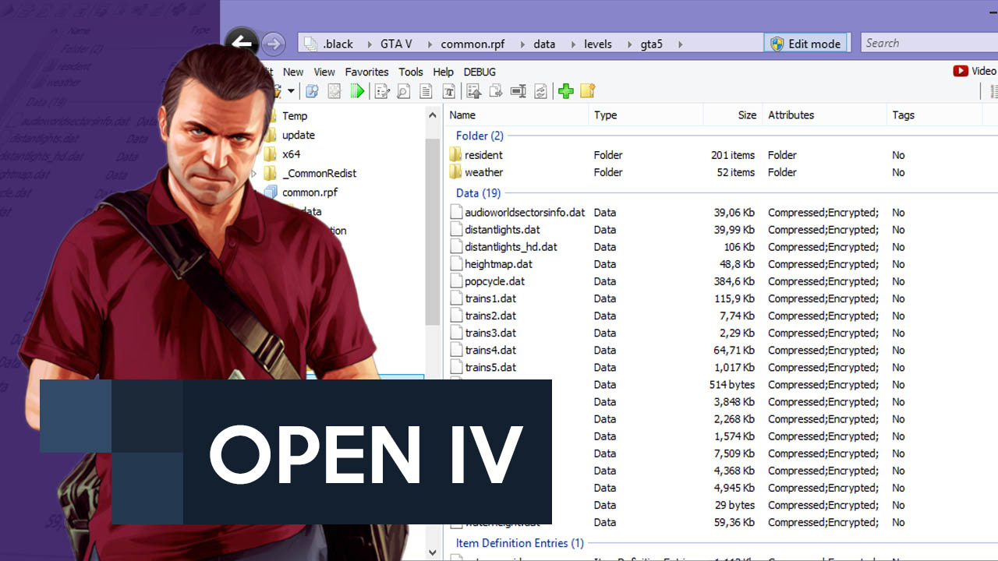Open the Tools menu
998x561 pixels.
click(411, 72)
